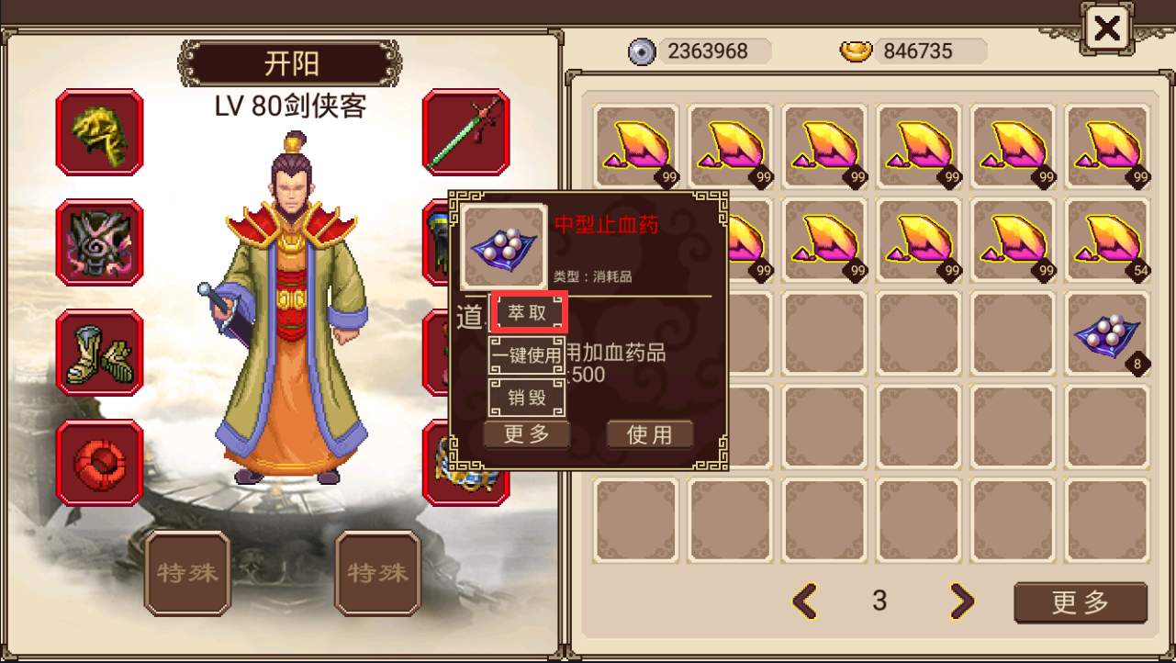The image size is (1176, 663).
Task: Open the 更多 button below the inventory
Action: pyautogui.click(x=1081, y=602)
